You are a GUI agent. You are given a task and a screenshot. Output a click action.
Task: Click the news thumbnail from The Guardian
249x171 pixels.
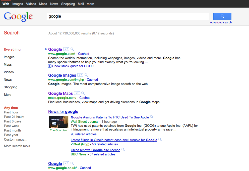58,122
